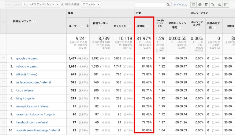Check the (direct) / (none) row checkbox

[3, 74]
